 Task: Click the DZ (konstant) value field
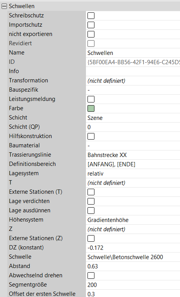(133, 248)
